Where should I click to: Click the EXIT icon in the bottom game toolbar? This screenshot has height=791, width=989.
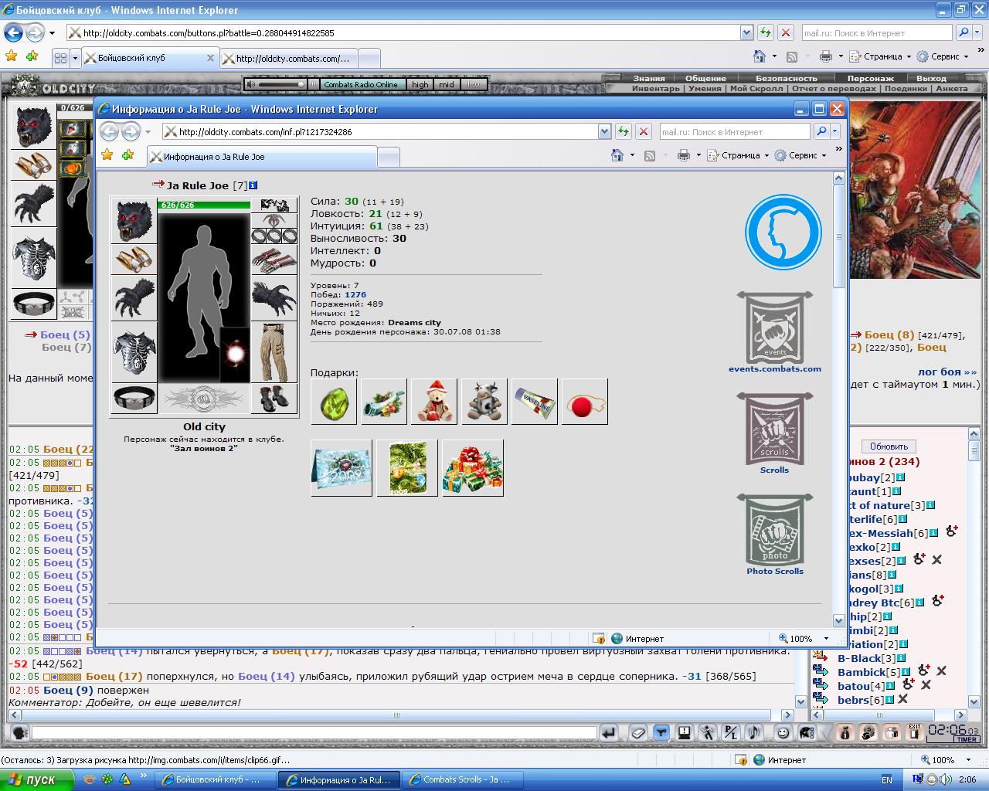point(915,733)
